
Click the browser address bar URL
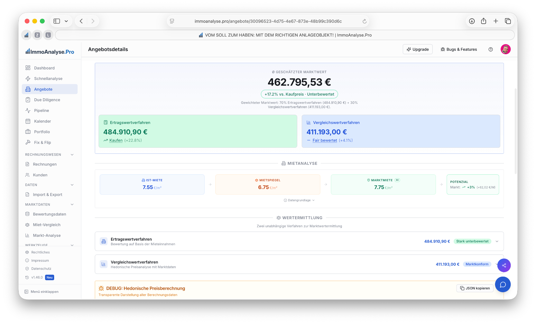[x=268, y=21]
